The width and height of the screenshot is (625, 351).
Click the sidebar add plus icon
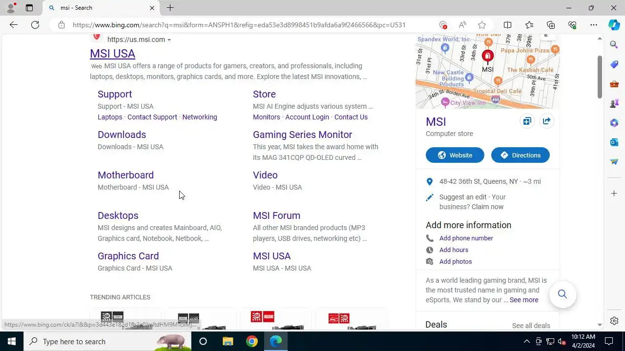pos(614,194)
